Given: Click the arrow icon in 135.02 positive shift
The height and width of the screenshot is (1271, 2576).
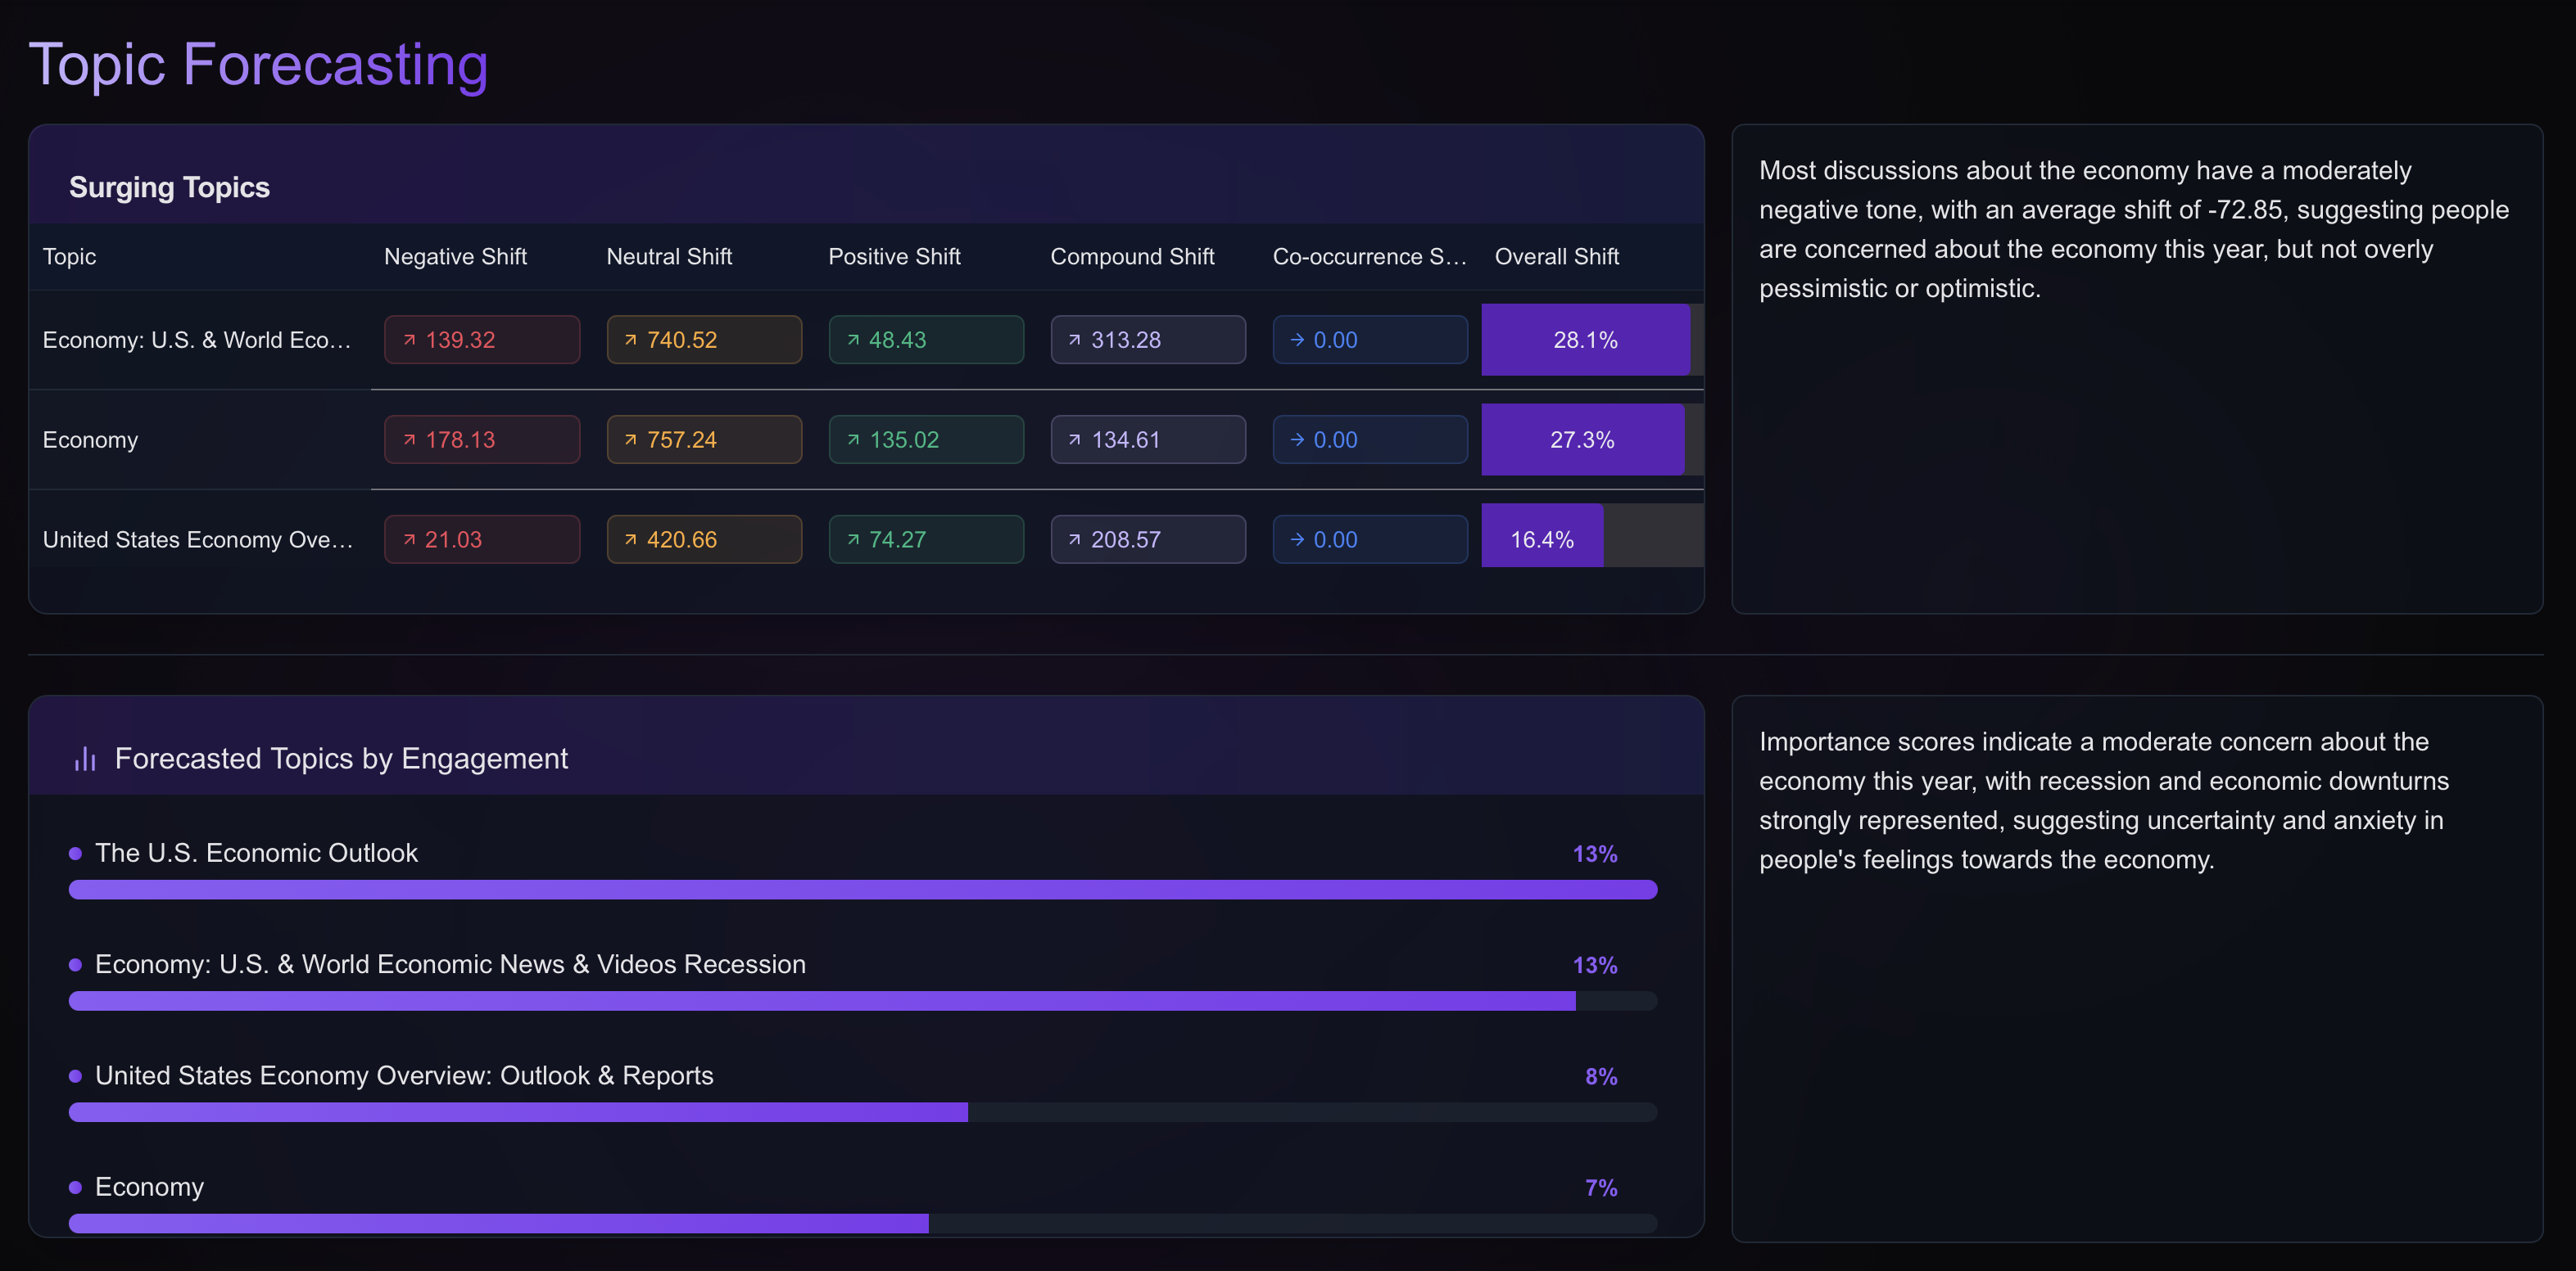Looking at the screenshot, I should (x=853, y=439).
